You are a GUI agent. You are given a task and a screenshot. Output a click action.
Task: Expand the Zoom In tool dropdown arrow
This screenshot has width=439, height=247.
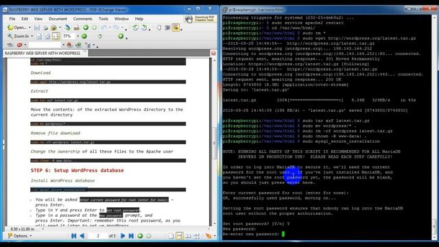tap(32, 36)
